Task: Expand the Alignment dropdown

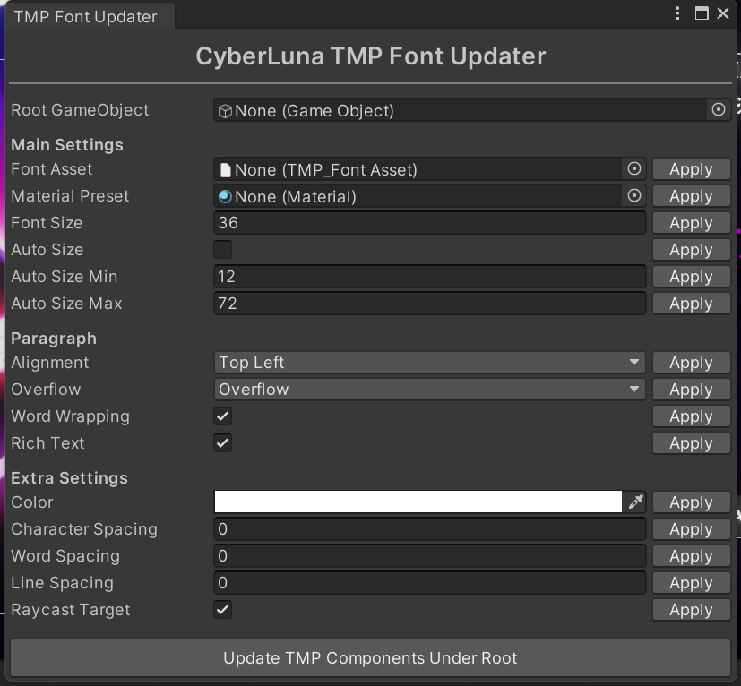Action: 430,363
